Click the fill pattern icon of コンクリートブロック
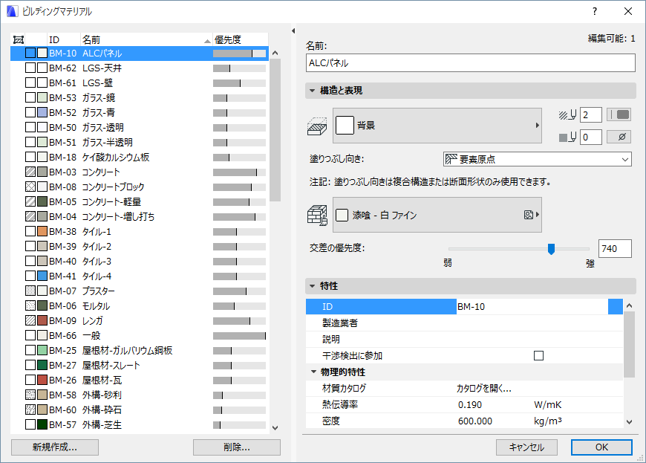This screenshot has height=463, width=646. click(x=30, y=187)
